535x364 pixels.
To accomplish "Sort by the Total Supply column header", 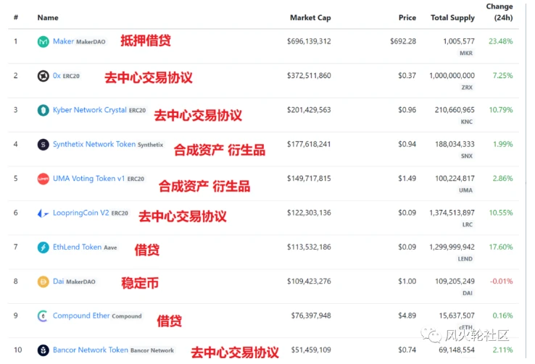I will pyautogui.click(x=452, y=17).
